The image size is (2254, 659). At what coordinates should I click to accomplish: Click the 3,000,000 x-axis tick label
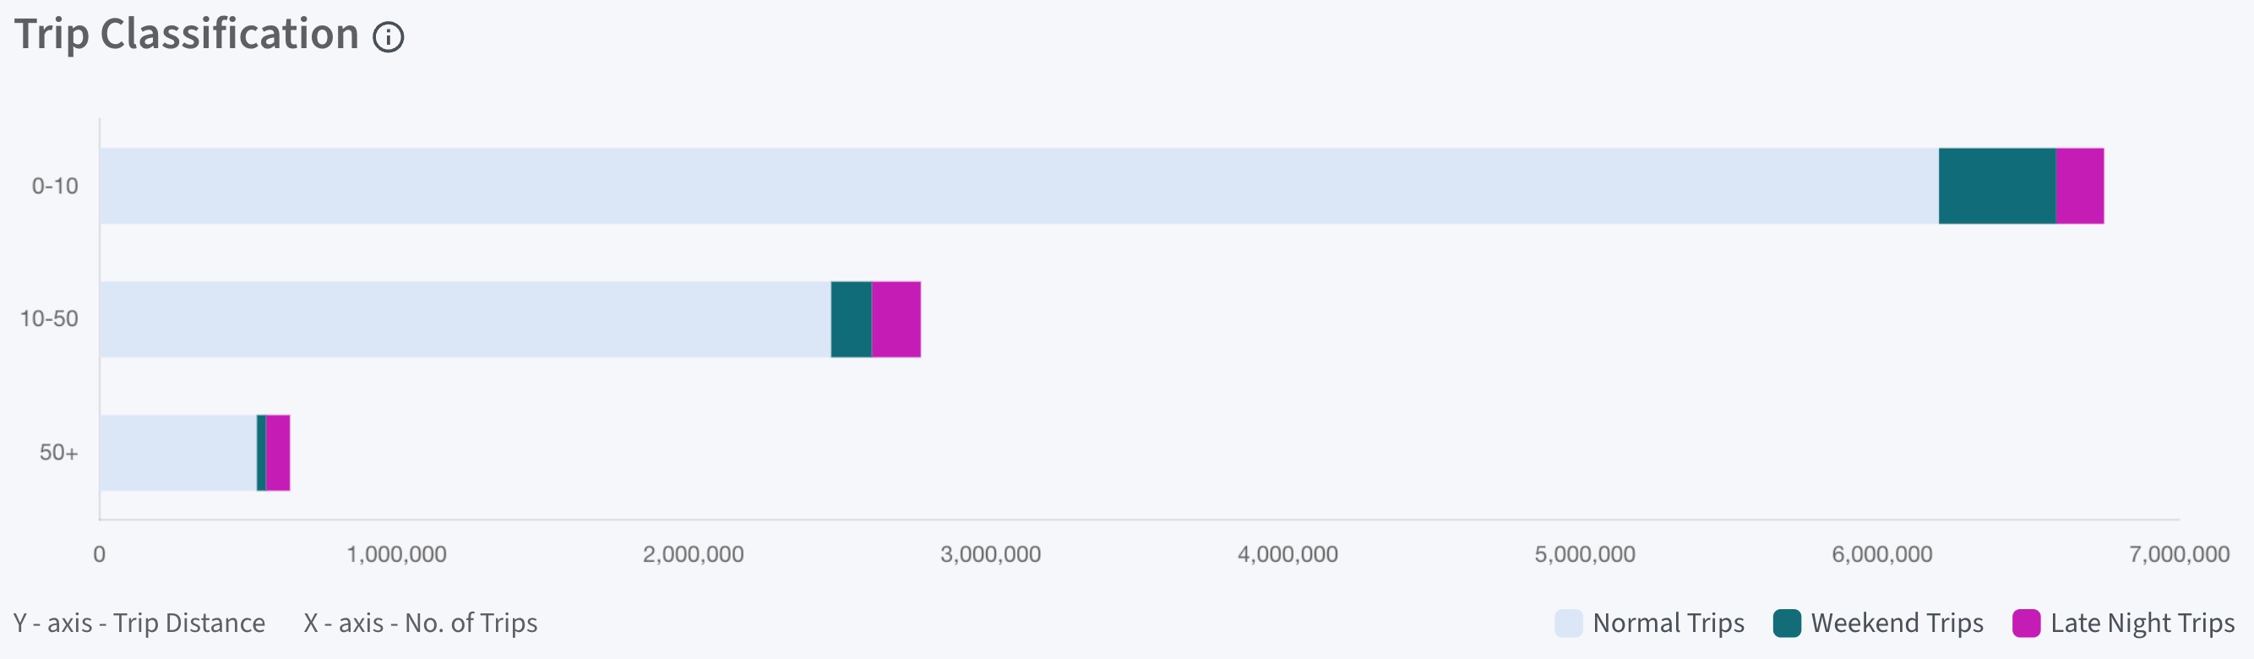[990, 554]
